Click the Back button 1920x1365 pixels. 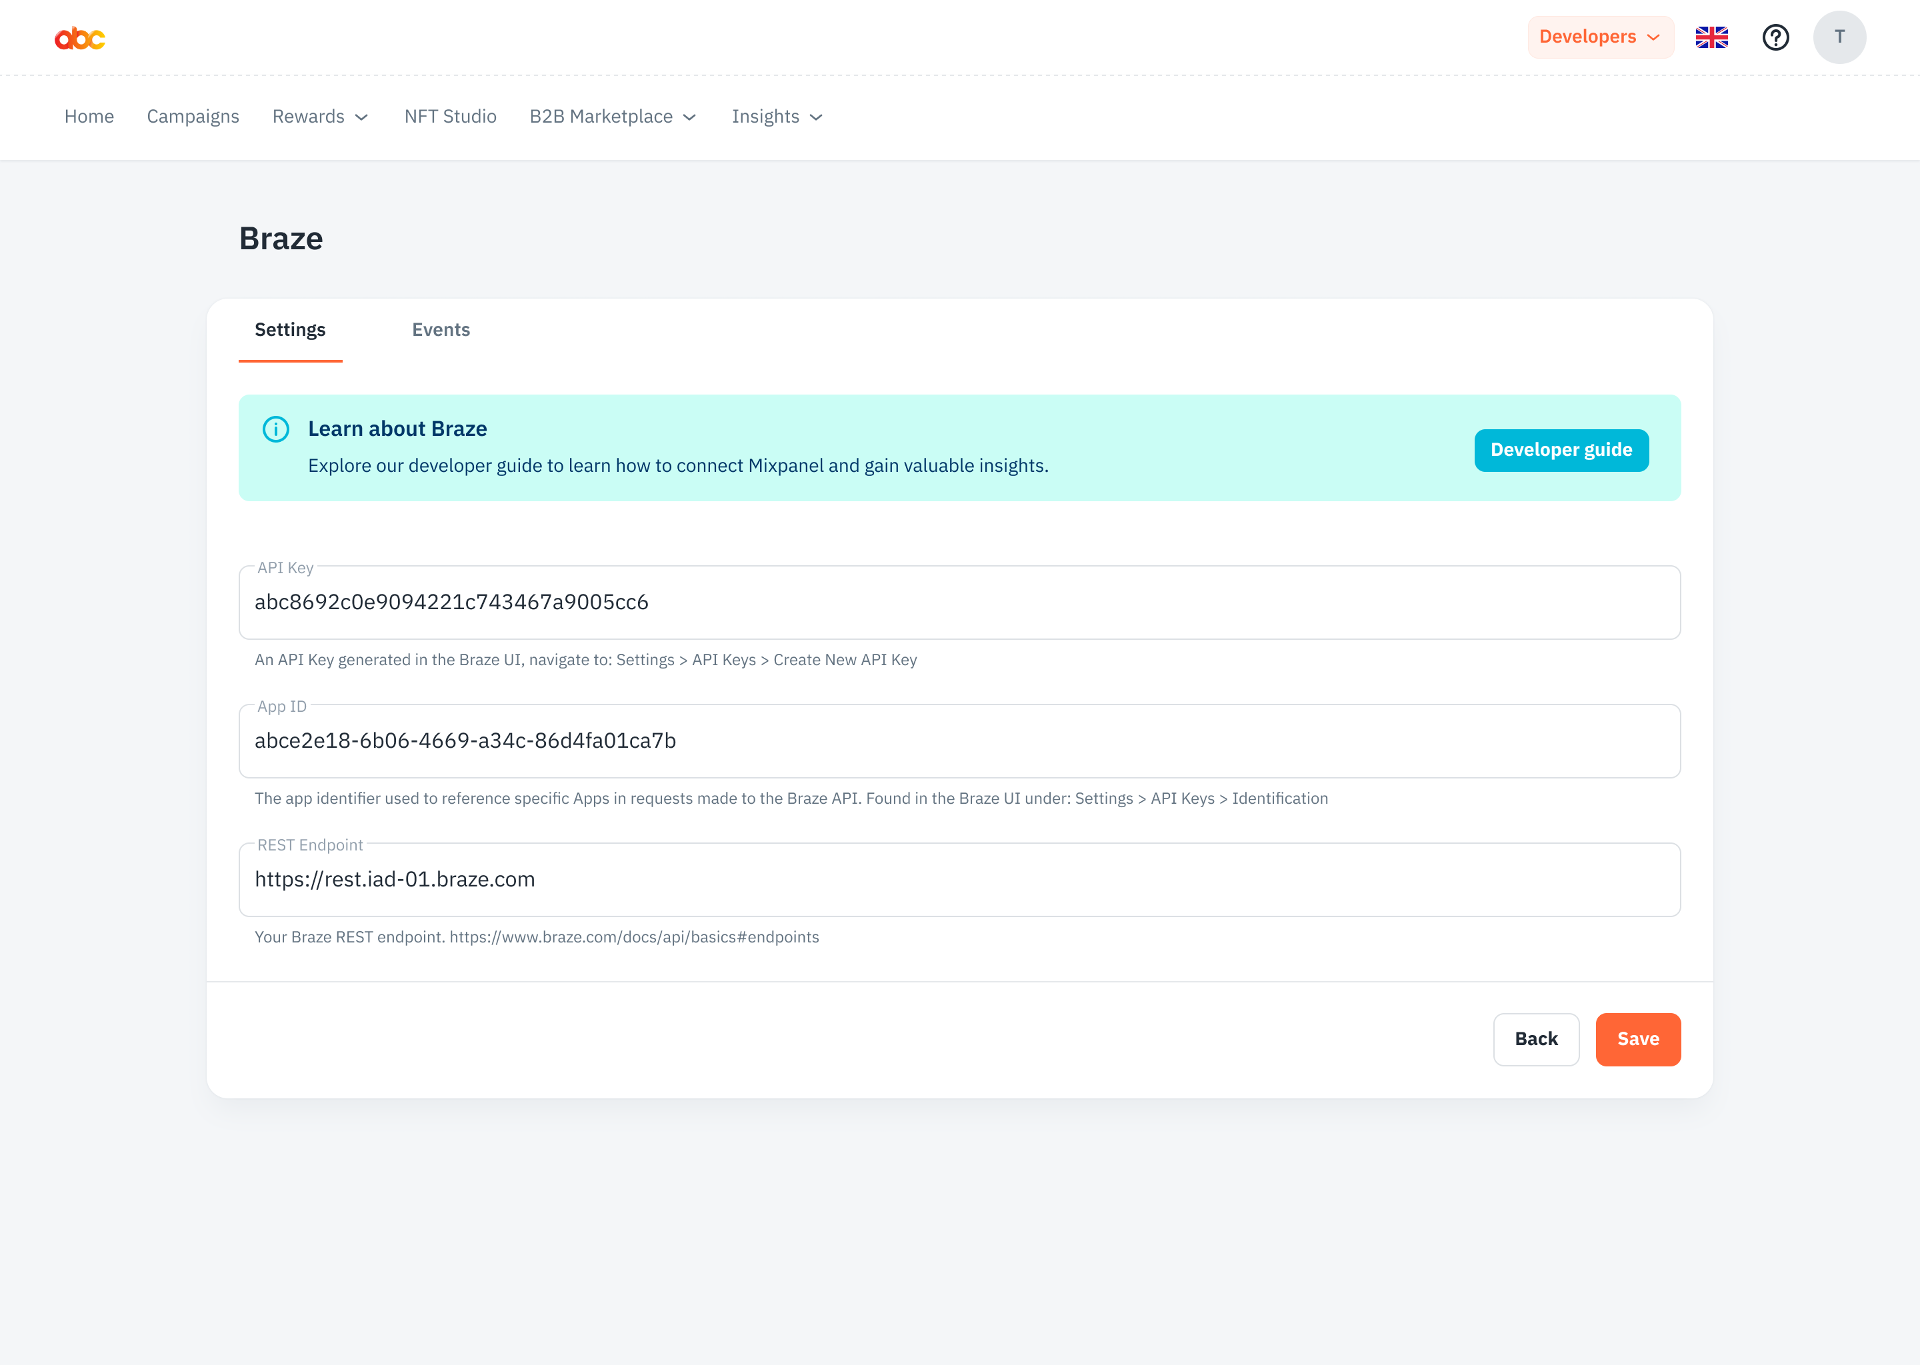1536,1040
